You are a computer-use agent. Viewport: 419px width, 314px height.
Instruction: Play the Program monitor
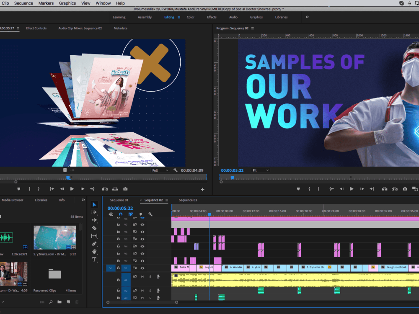352,189
